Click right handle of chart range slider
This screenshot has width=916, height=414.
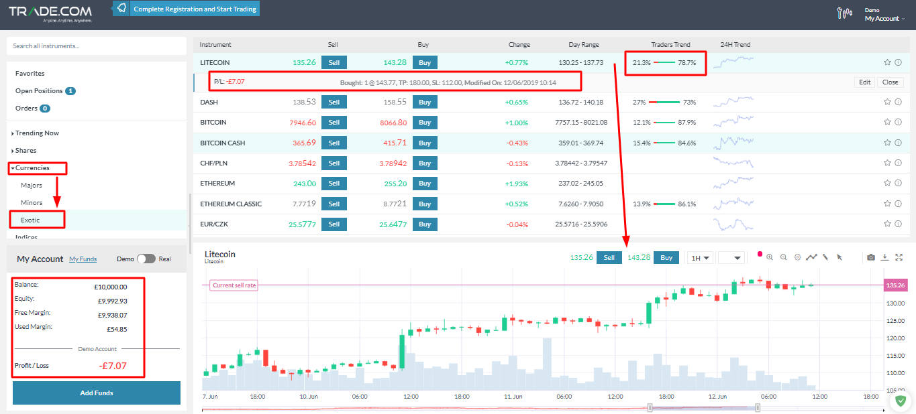coord(758,407)
